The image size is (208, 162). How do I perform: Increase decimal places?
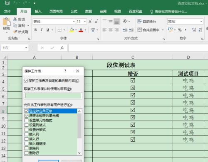point(194,30)
